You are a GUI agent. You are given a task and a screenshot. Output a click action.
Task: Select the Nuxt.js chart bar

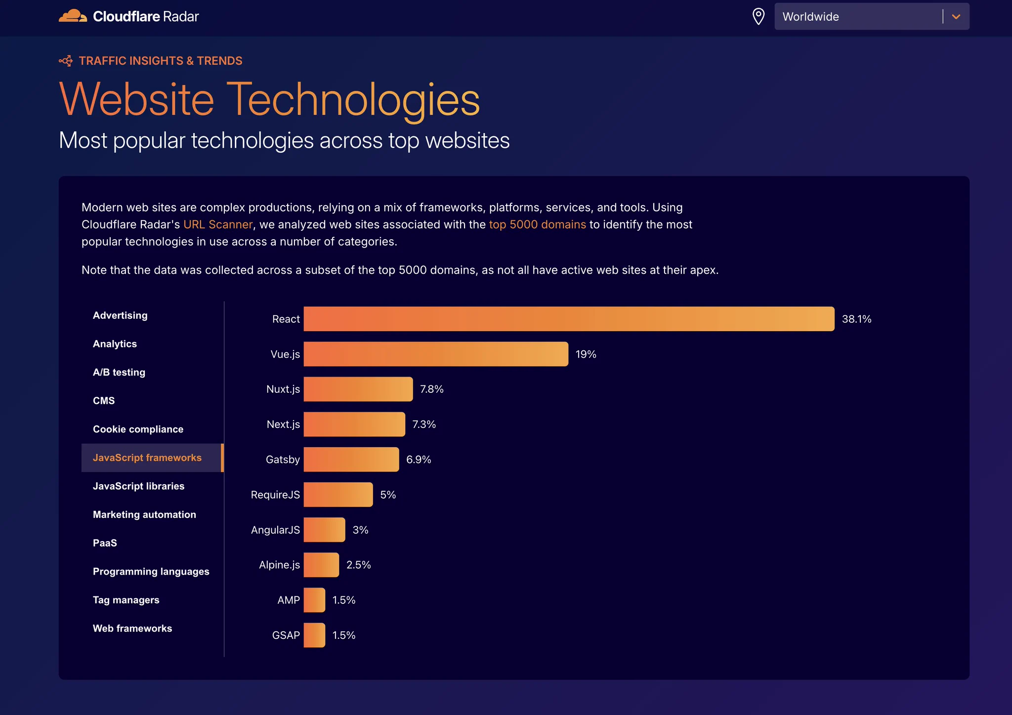358,389
